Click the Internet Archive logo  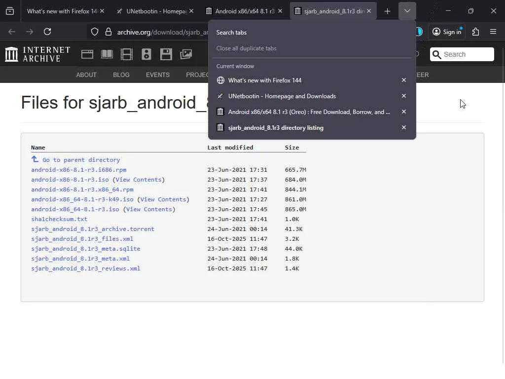(x=37, y=54)
